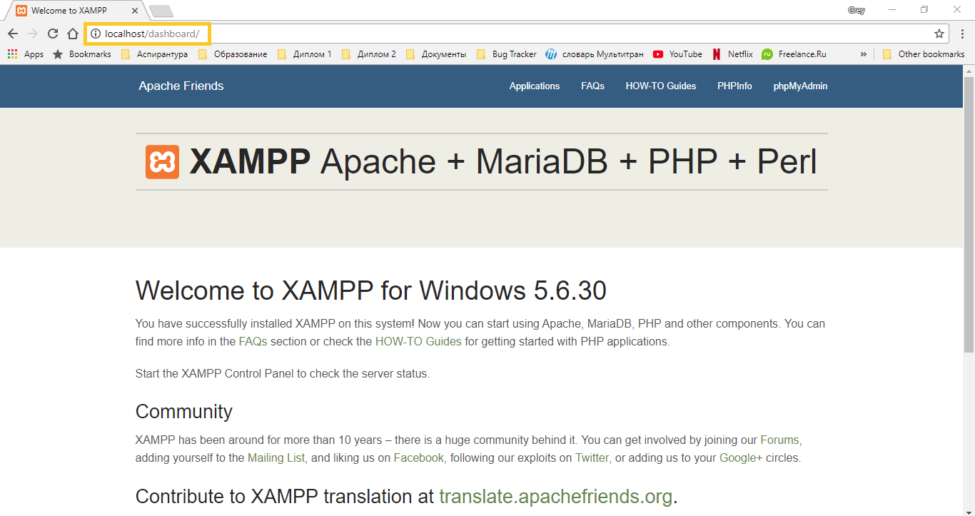
Task: Open the YouTube bookmark
Action: tap(677, 54)
